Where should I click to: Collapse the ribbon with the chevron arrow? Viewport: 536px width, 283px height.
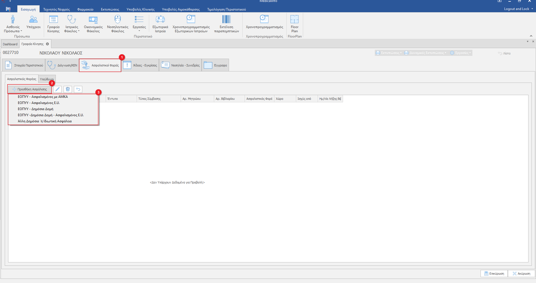point(531,36)
